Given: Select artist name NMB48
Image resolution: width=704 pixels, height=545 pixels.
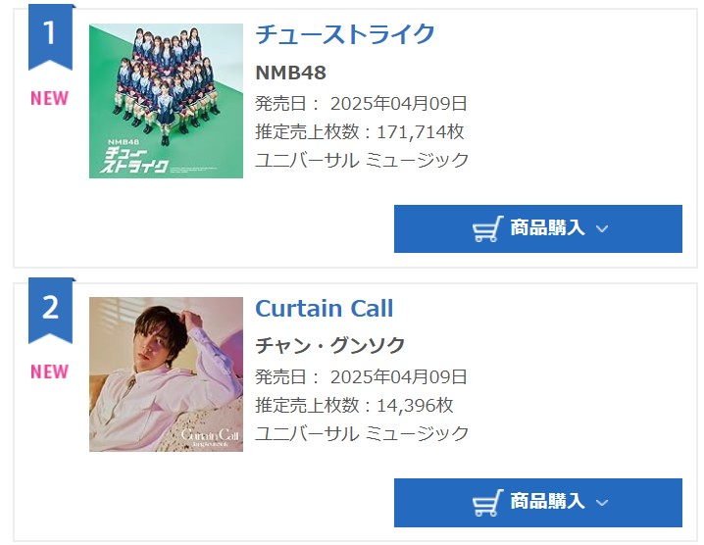Looking at the screenshot, I should [x=290, y=73].
